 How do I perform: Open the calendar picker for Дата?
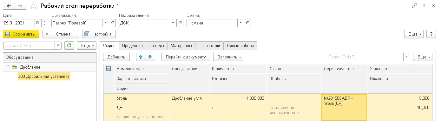[38, 23]
